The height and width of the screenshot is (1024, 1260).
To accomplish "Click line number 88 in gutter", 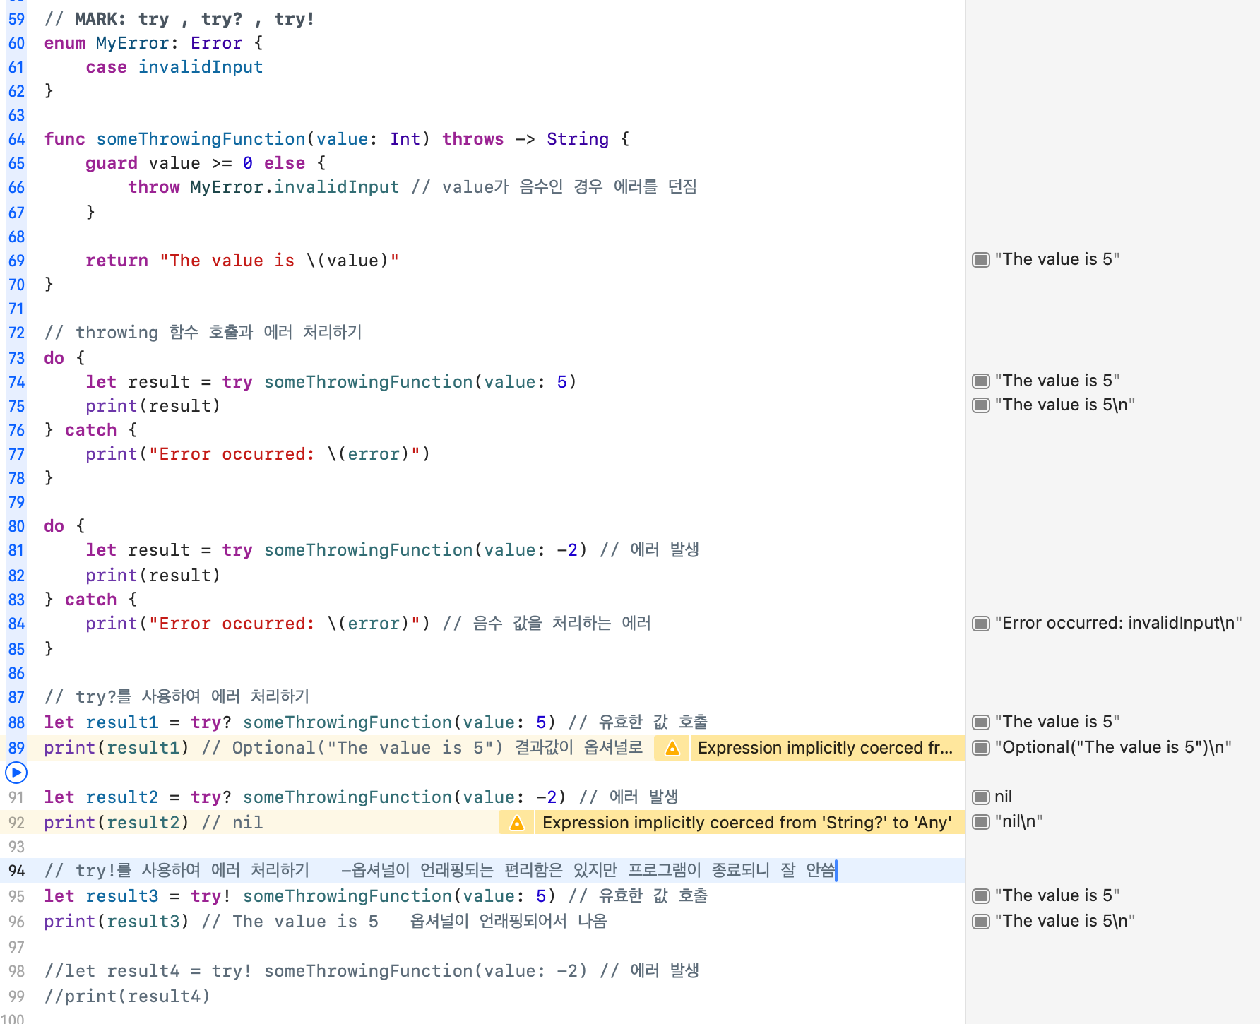I will (x=16, y=722).
